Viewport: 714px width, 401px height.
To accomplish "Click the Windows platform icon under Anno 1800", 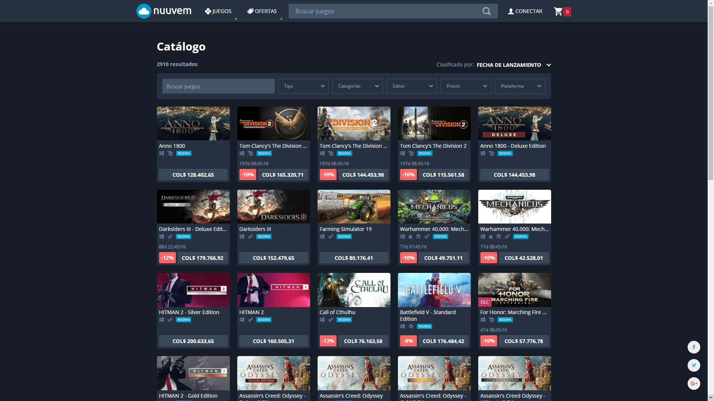I will pyautogui.click(x=161, y=153).
